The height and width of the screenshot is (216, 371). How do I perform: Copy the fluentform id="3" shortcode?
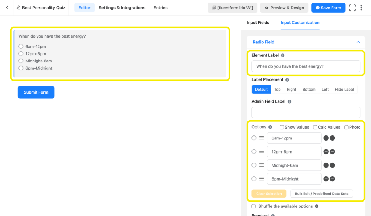point(232,8)
